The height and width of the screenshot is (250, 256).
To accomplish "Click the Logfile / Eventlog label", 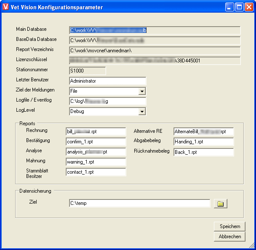I will tap(34, 100).
